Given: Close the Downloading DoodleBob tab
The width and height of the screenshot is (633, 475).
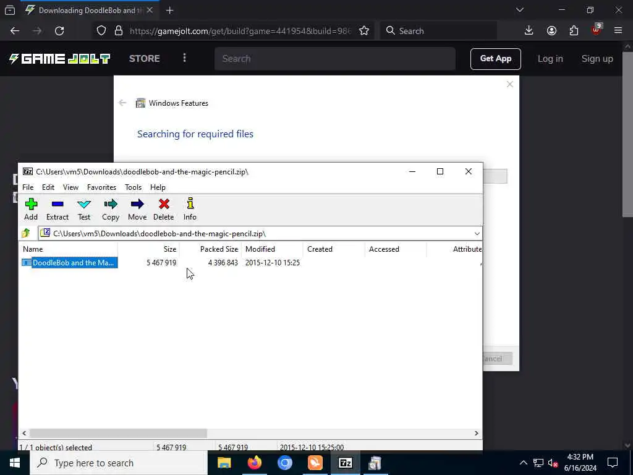Looking at the screenshot, I should pos(150,10).
